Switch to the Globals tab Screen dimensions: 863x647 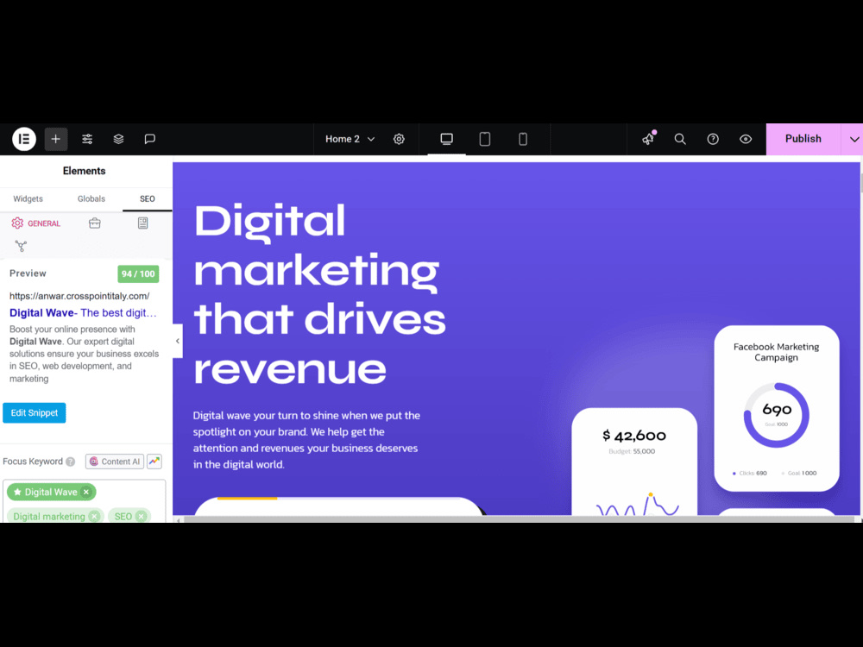tap(91, 199)
